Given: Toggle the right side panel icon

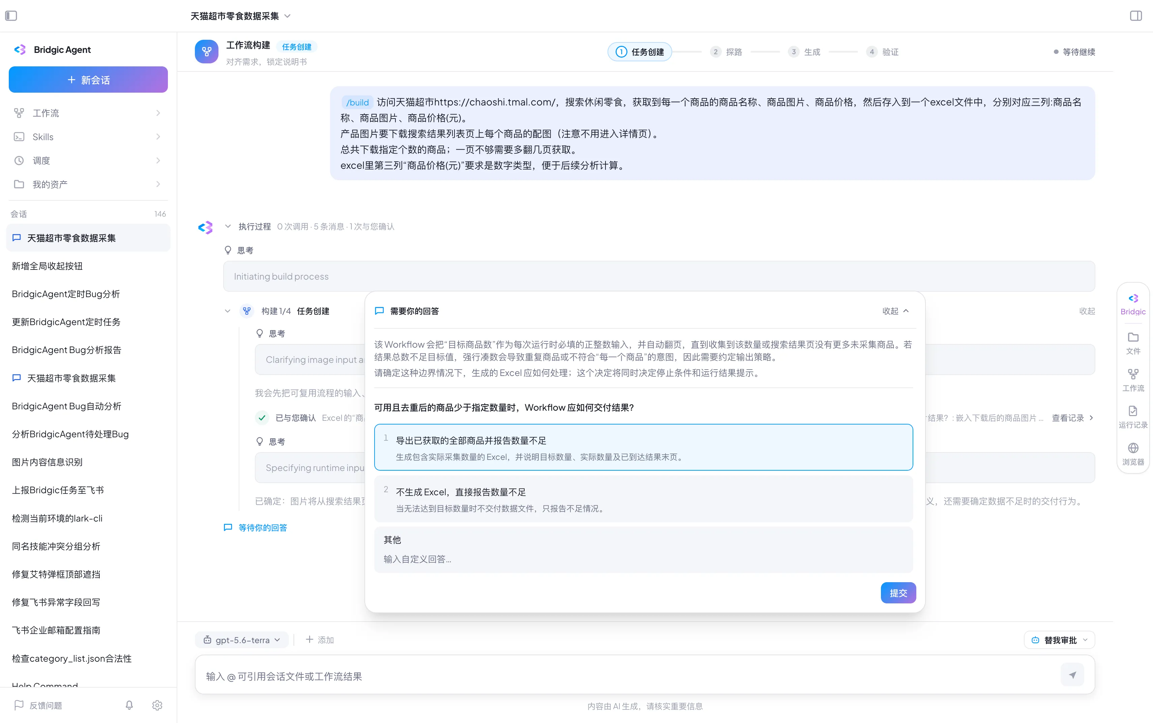Looking at the screenshot, I should coord(1136,16).
